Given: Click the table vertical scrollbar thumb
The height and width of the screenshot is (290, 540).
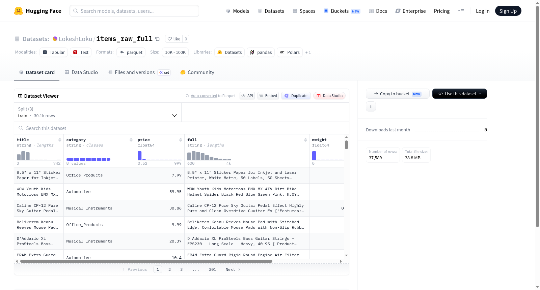Looking at the screenshot, I should [x=346, y=145].
